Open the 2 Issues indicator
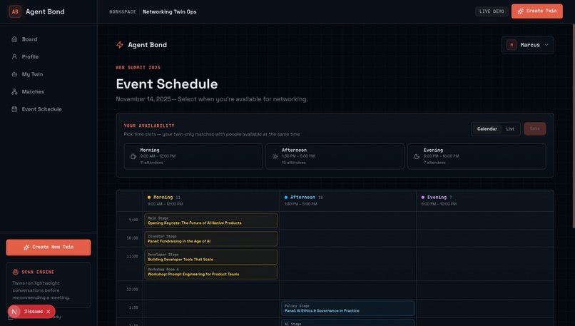 [x=31, y=312]
